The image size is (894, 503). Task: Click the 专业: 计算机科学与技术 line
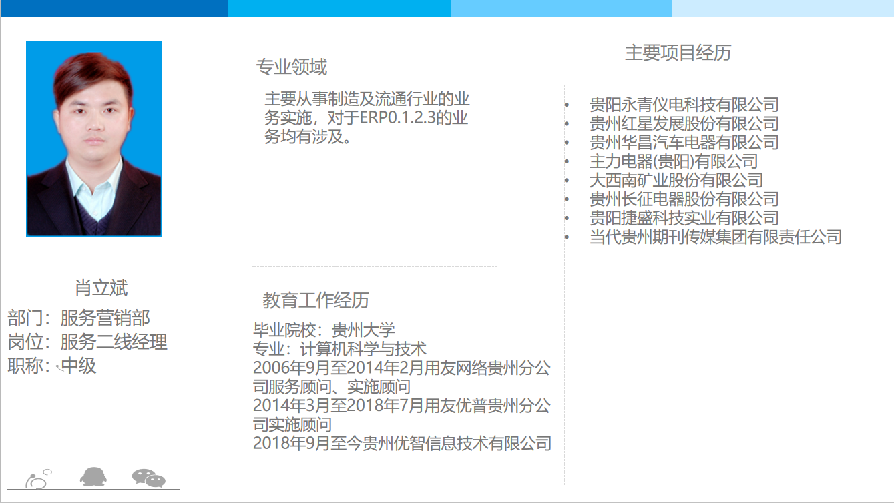(x=339, y=348)
